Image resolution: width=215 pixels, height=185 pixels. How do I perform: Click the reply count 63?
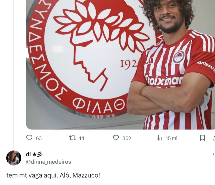point(39,138)
